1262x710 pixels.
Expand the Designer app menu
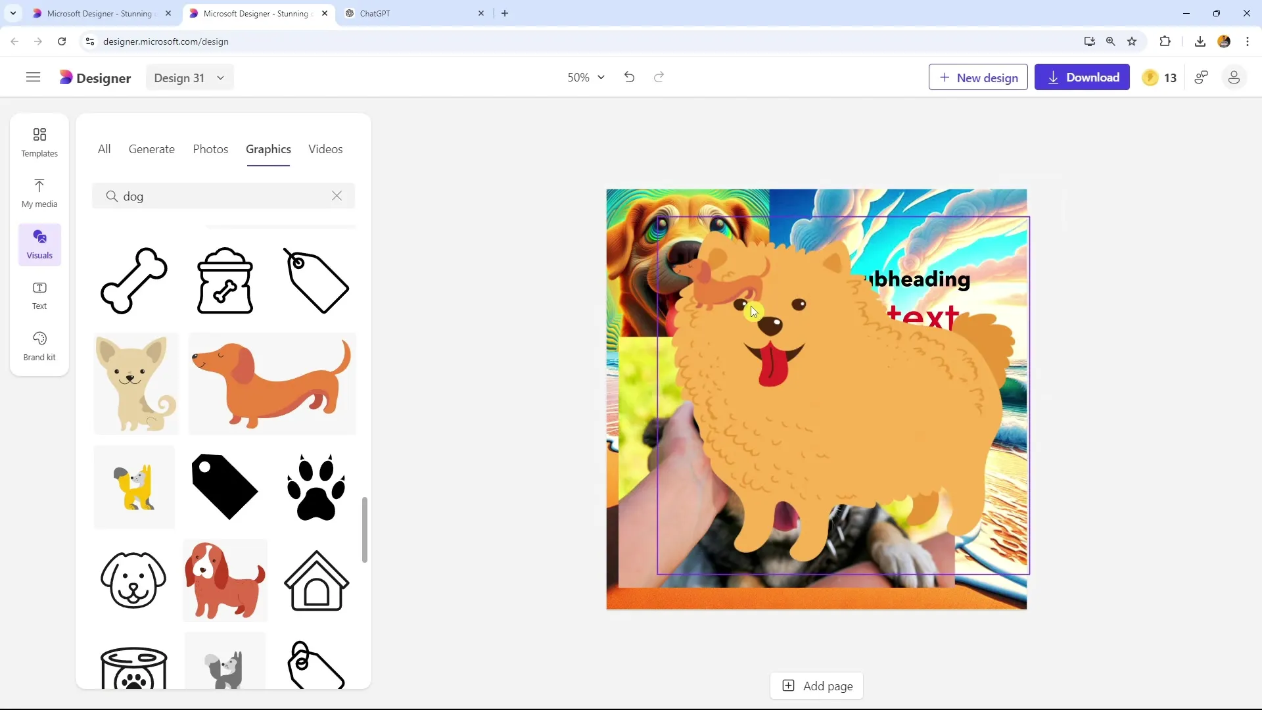click(33, 77)
